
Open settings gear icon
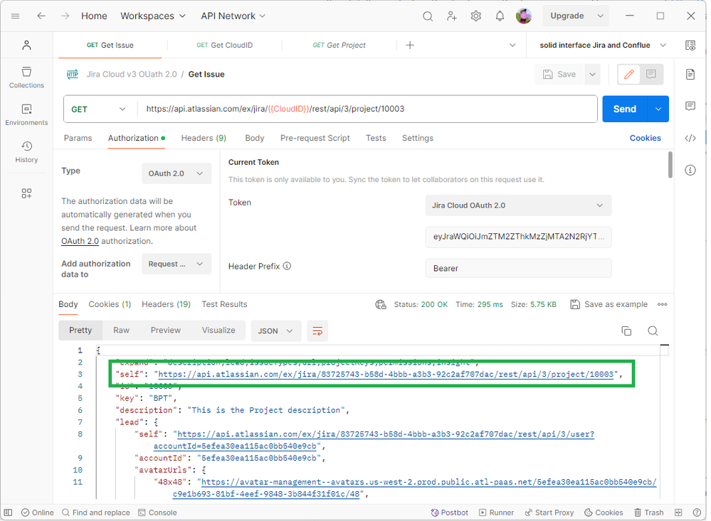pyautogui.click(x=475, y=16)
